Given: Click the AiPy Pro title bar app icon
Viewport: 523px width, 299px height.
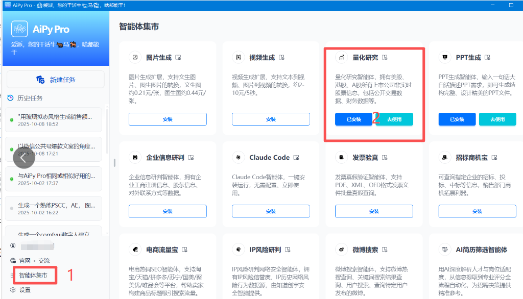Looking at the screenshot, I should pos(8,5).
